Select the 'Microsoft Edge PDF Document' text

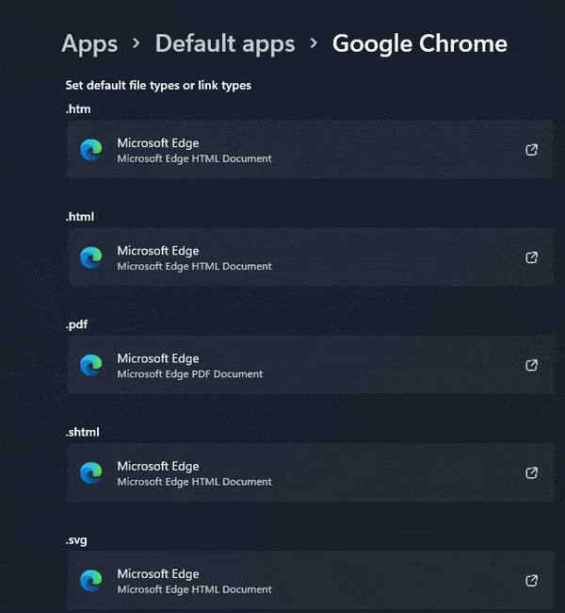189,374
